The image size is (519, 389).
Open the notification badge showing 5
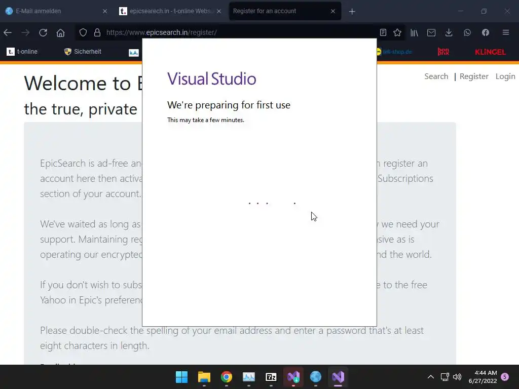coord(505,377)
